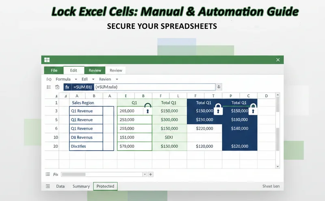This screenshot has width=325, height=201.
Task: Click the round button at the end of the formula bar
Action: (x=219, y=87)
